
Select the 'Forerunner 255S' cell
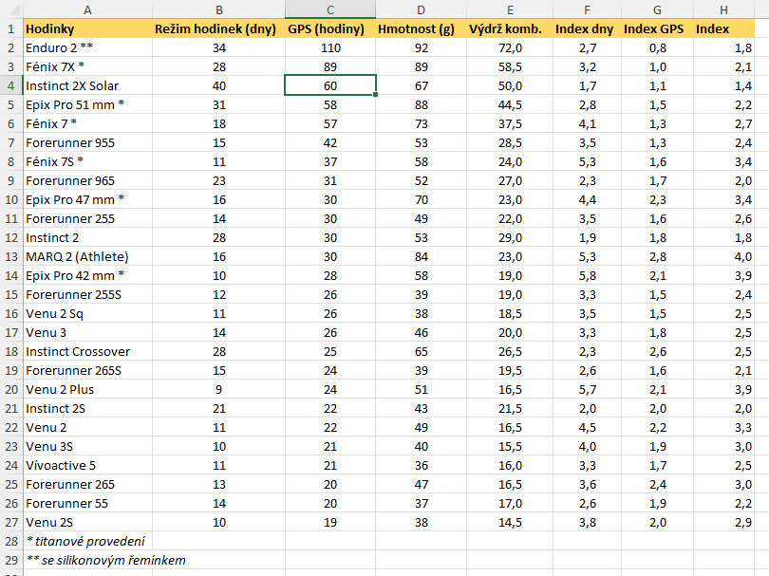pos(87,294)
